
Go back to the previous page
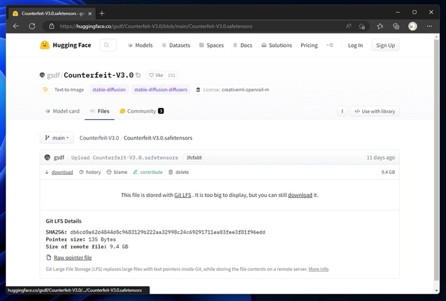[x=16, y=26]
